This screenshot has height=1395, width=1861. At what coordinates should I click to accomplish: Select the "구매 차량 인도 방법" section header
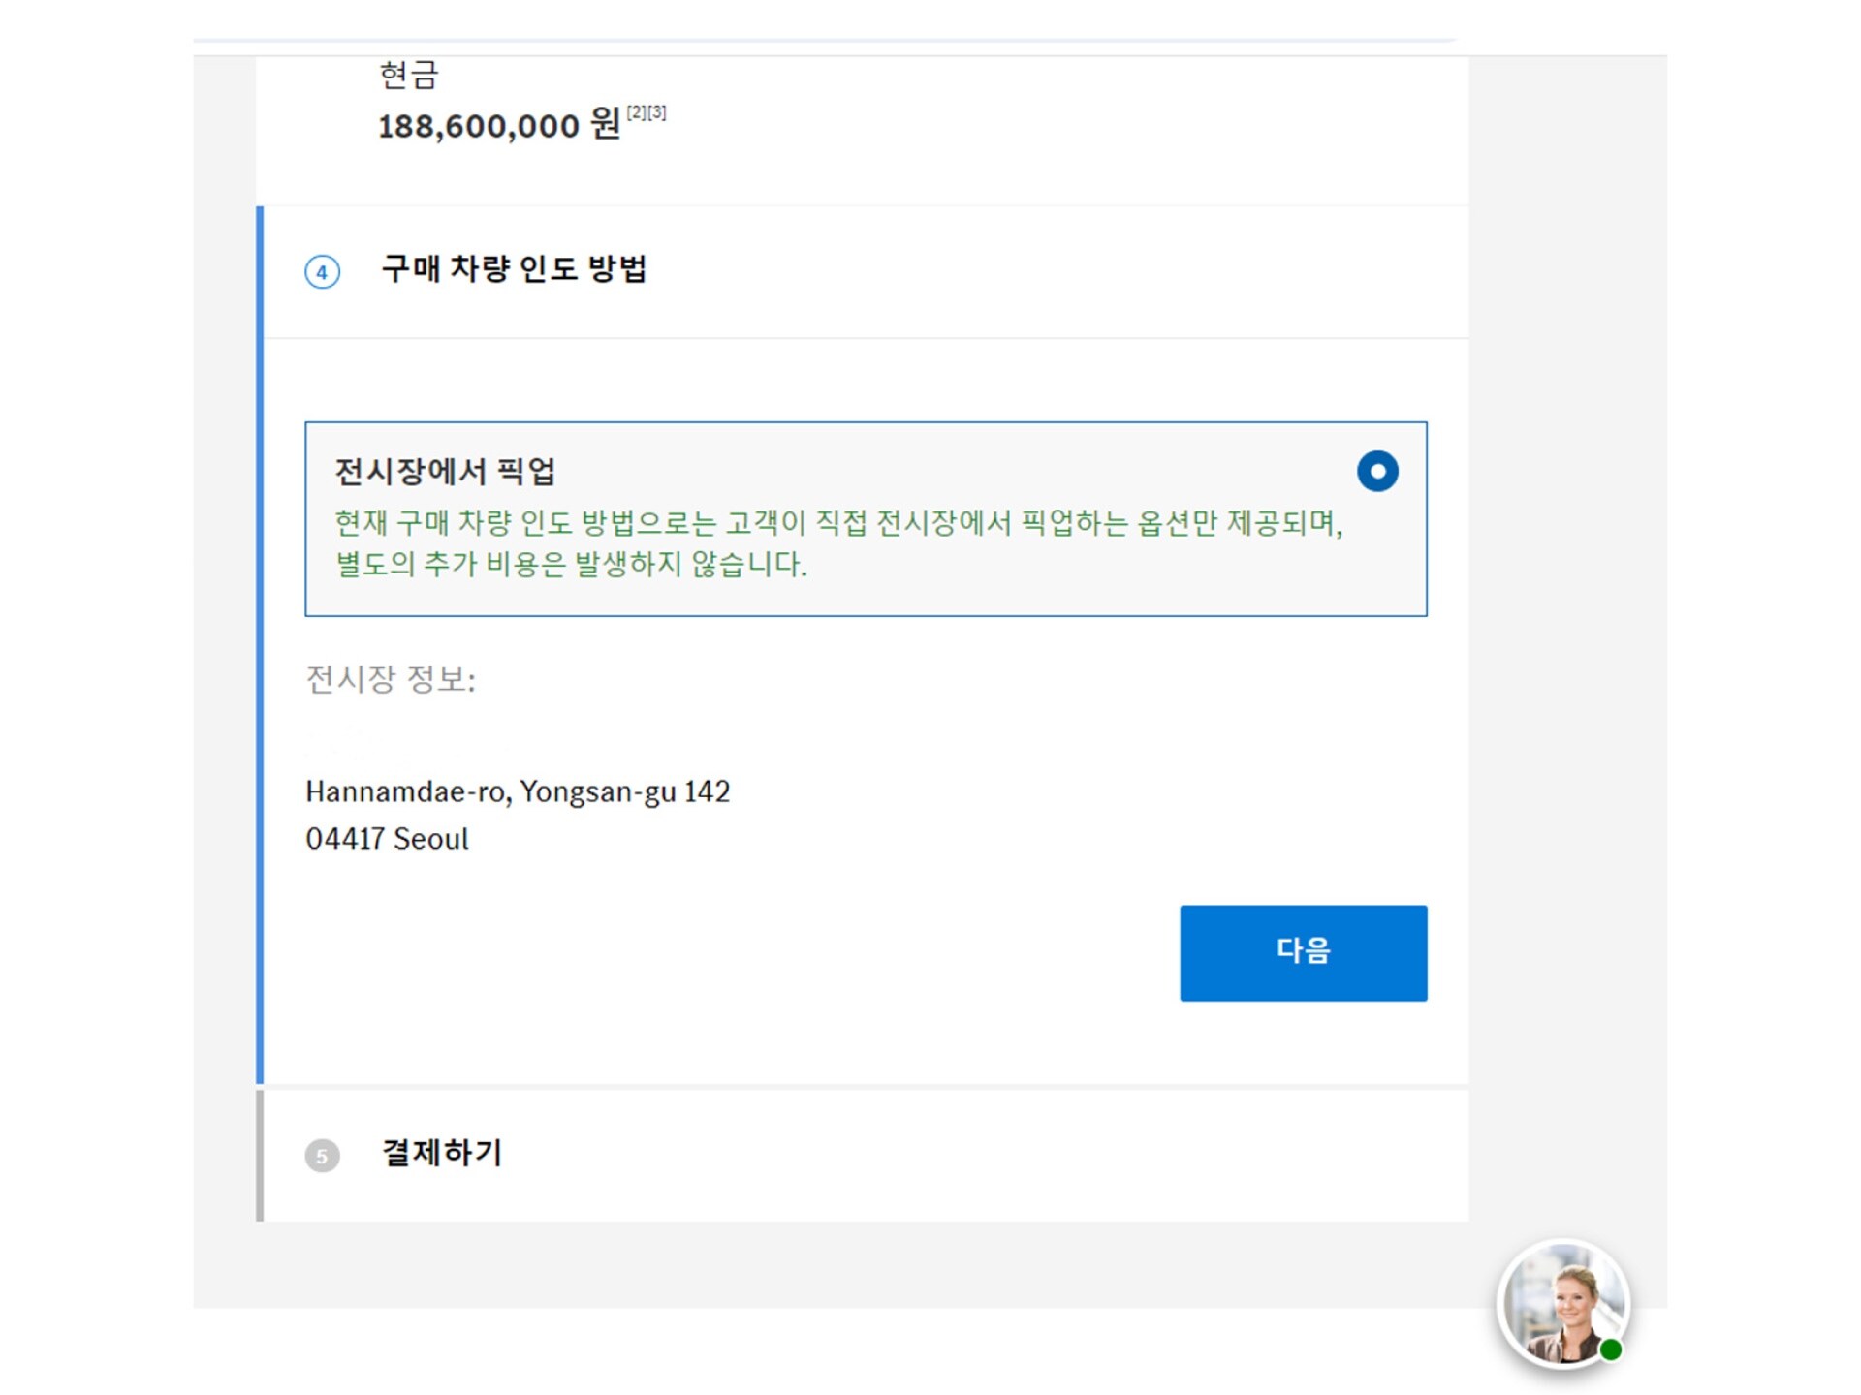click(x=517, y=272)
